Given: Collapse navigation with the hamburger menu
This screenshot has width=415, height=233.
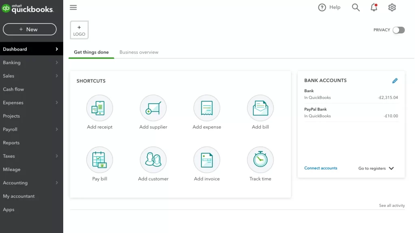Looking at the screenshot, I should 73,7.
